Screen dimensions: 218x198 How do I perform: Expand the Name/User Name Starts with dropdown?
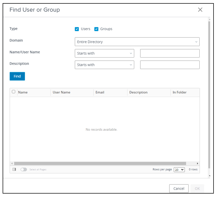pyautogui.click(x=104, y=53)
